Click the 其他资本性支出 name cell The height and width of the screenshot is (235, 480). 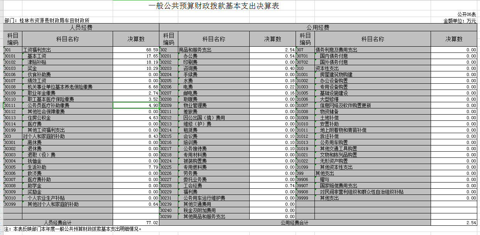336,167
